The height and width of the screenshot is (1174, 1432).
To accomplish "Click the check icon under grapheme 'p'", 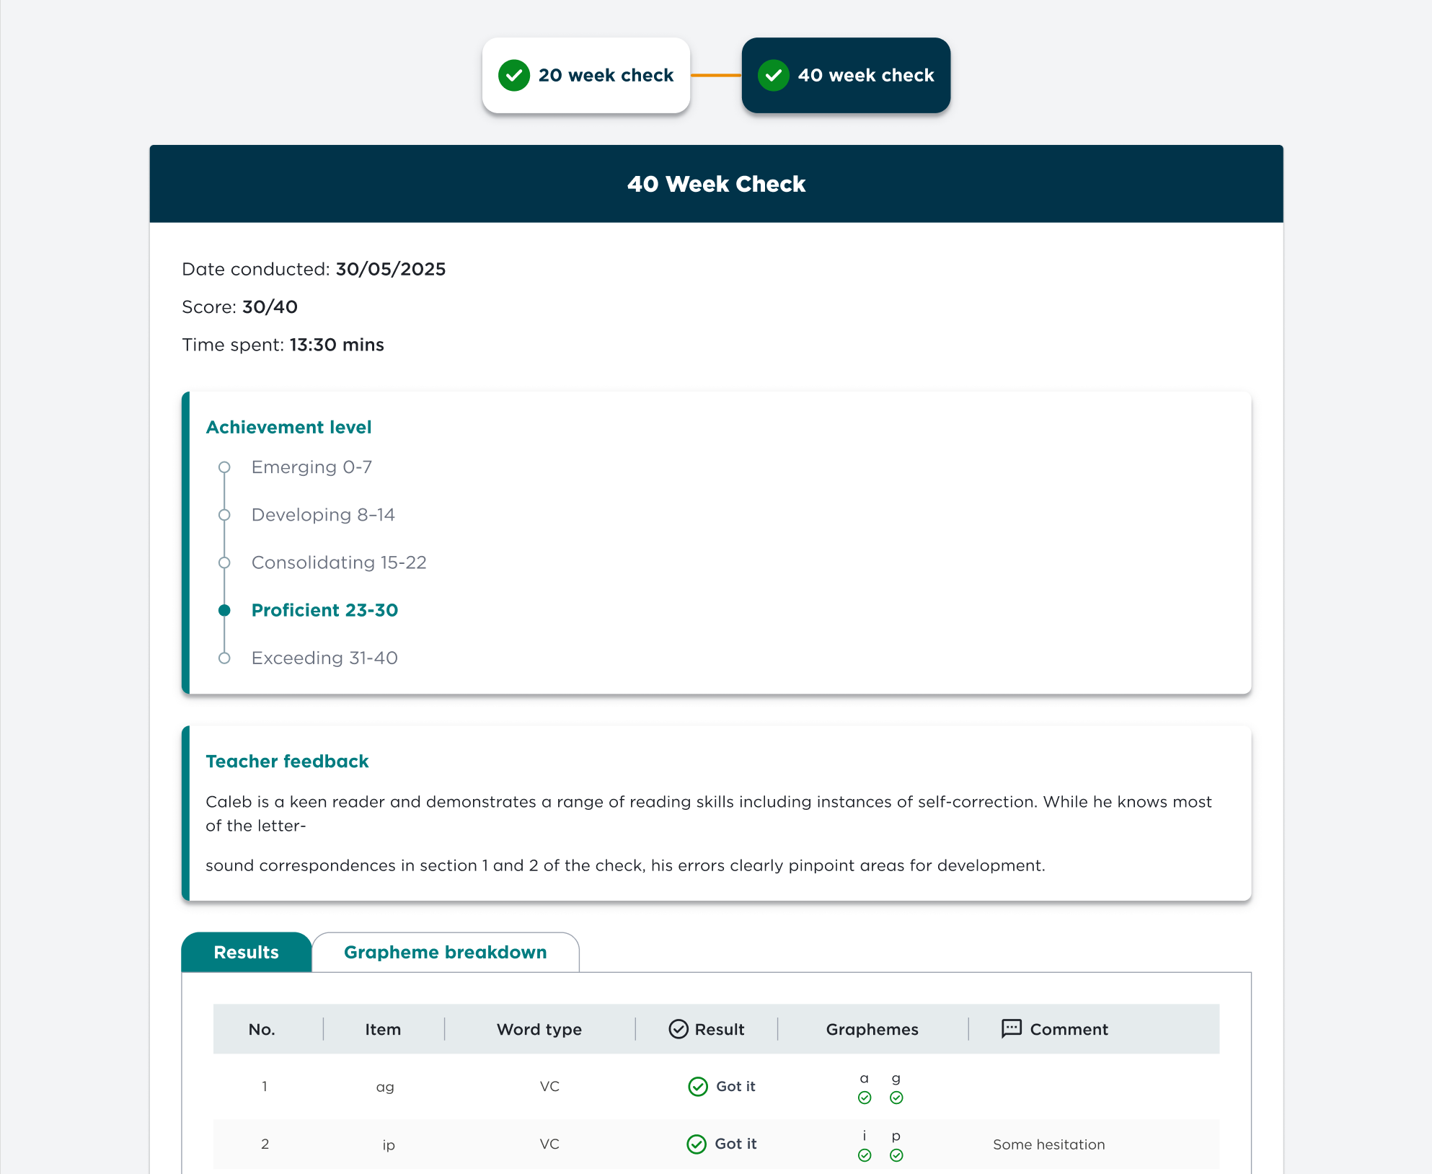I will [x=896, y=1155].
